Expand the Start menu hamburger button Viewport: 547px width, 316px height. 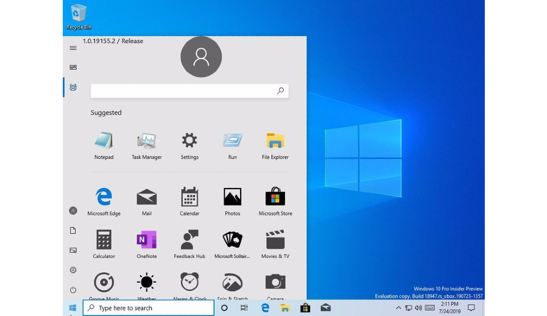pyautogui.click(x=73, y=48)
